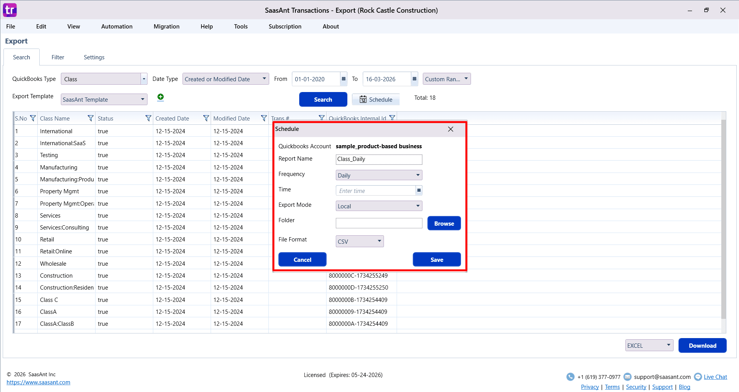Open the Automation menu
Screen dimensions: 739x392
click(x=117, y=27)
